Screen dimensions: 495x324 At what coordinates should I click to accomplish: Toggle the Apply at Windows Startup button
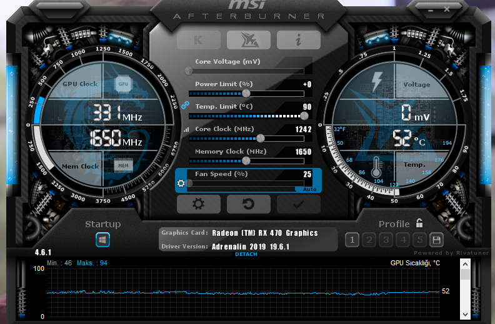[103, 240]
